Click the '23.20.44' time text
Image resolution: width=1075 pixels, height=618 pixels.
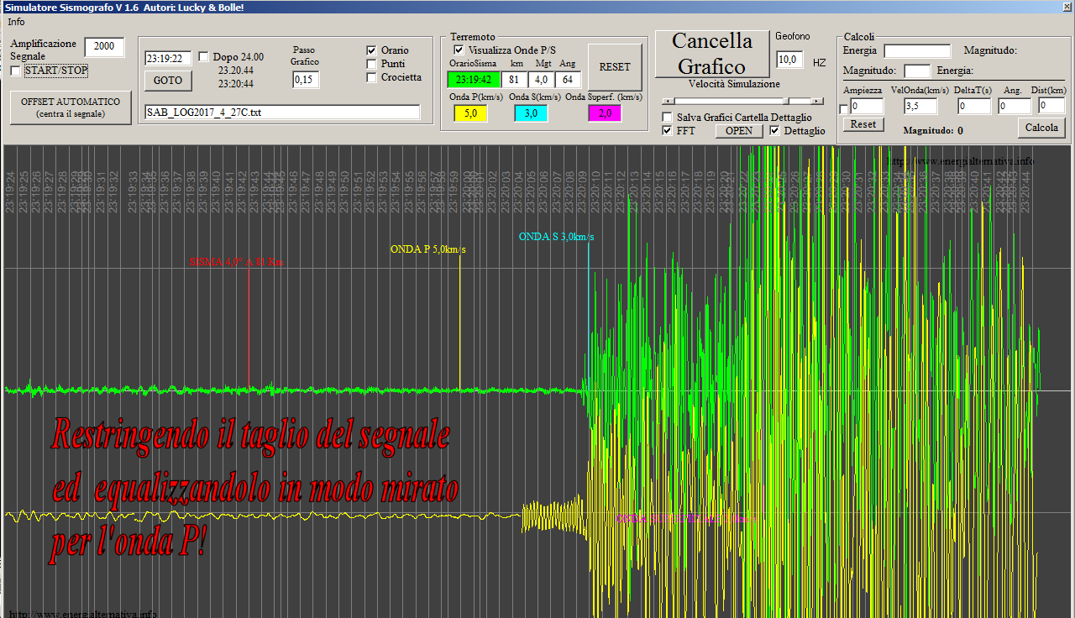pyautogui.click(x=236, y=71)
